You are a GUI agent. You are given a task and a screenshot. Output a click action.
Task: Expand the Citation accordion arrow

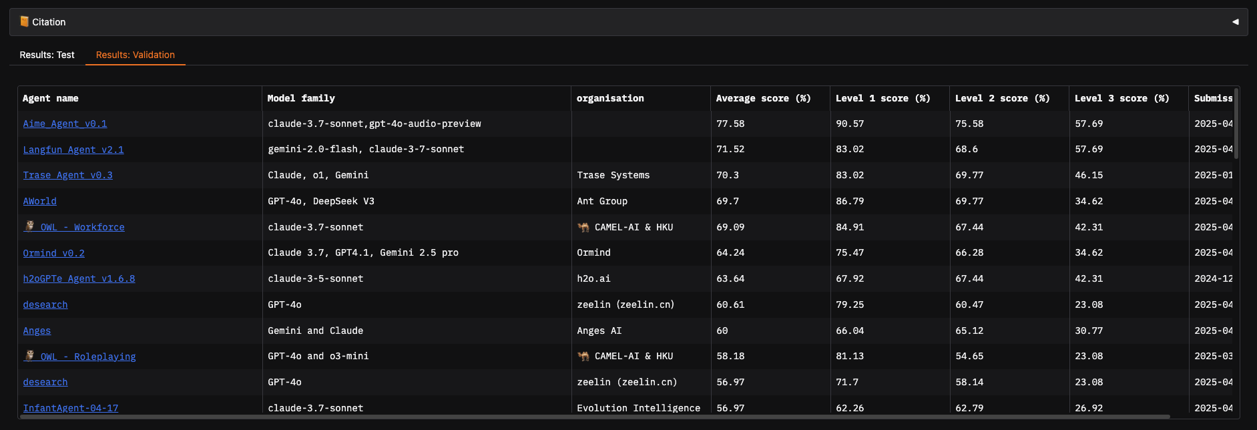point(1235,22)
